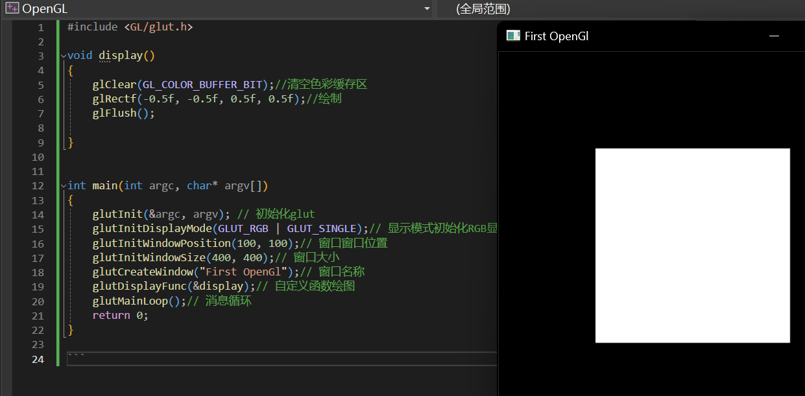The height and width of the screenshot is (396, 805).
Task: Click the GLUT_RGB constant
Action: pos(243,229)
